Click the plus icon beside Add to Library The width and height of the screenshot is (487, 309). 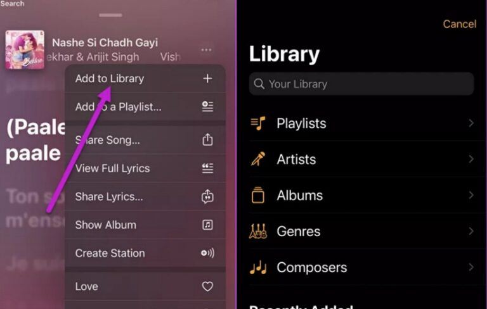[x=207, y=79]
